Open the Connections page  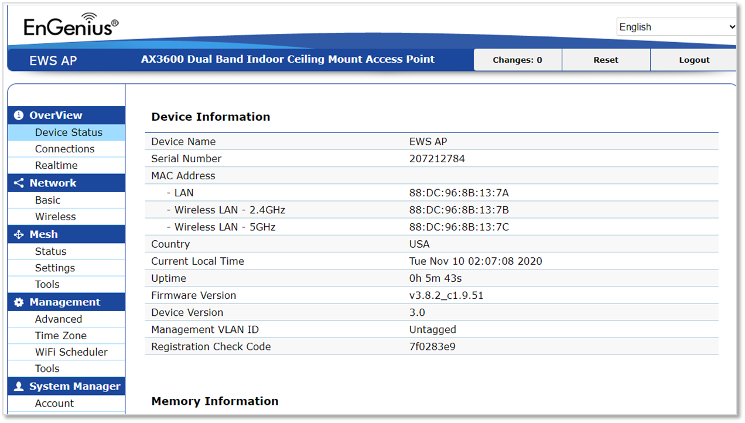pos(64,149)
